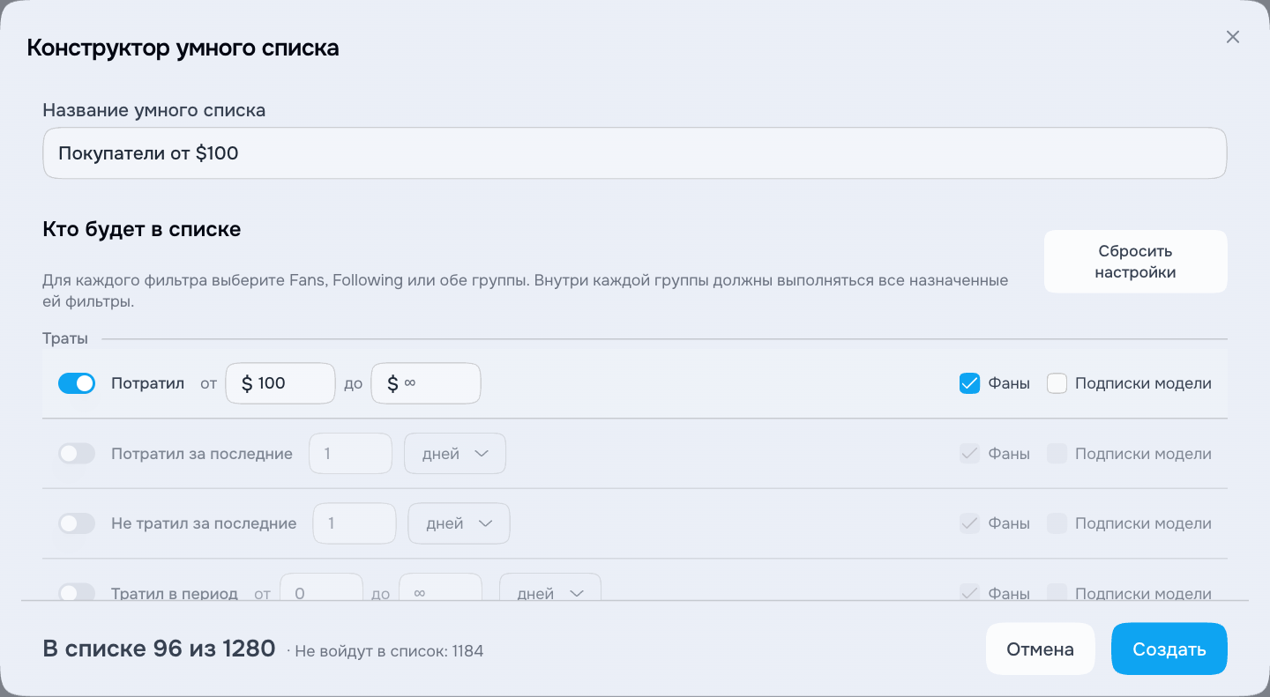Click the Сбросить настройки button
The height and width of the screenshot is (697, 1270).
point(1135,262)
